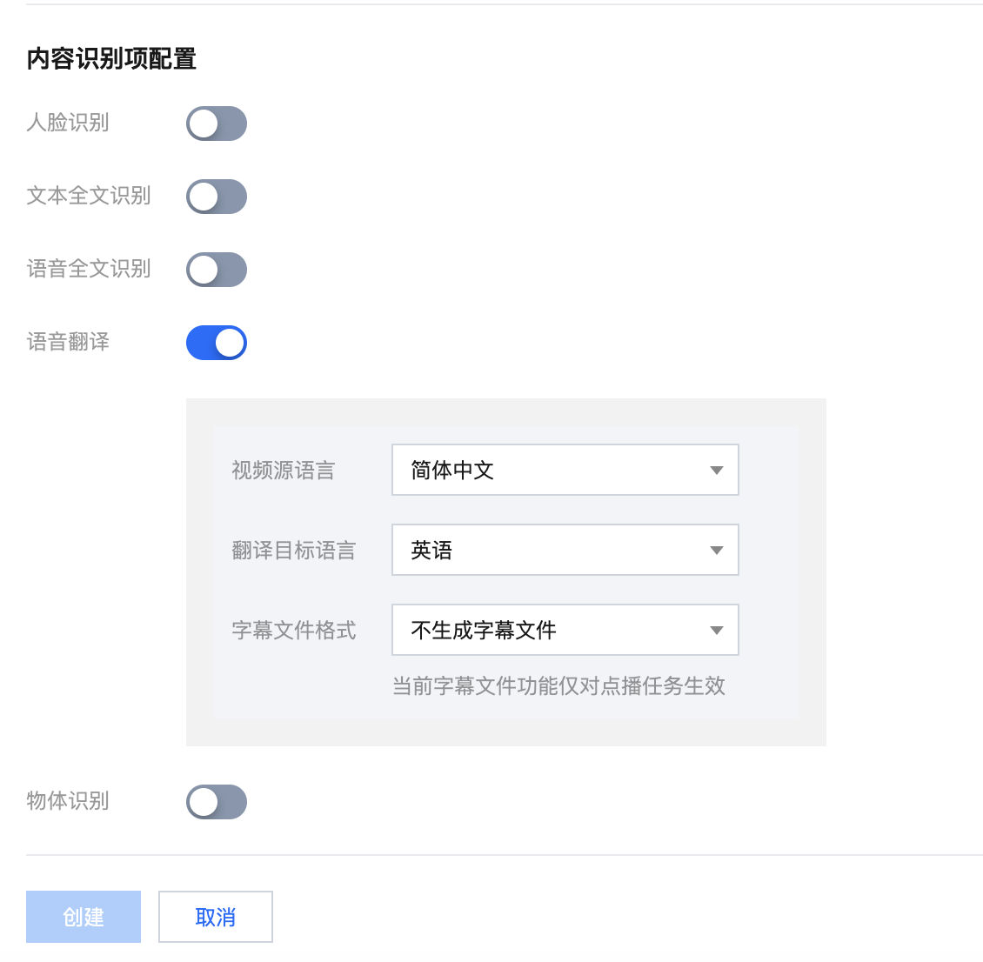Turn on the 文本全文识别 toggle
The height and width of the screenshot is (962, 983).
(217, 197)
